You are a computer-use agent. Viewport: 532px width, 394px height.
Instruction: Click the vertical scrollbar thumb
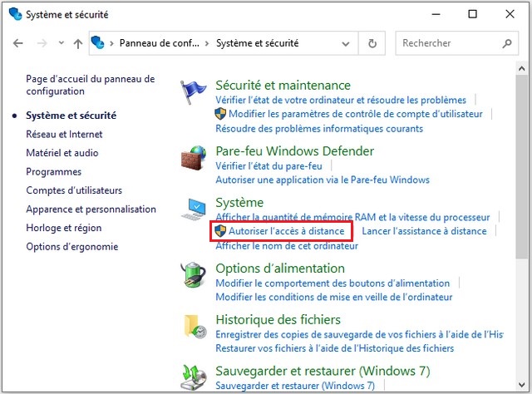pos(521,167)
